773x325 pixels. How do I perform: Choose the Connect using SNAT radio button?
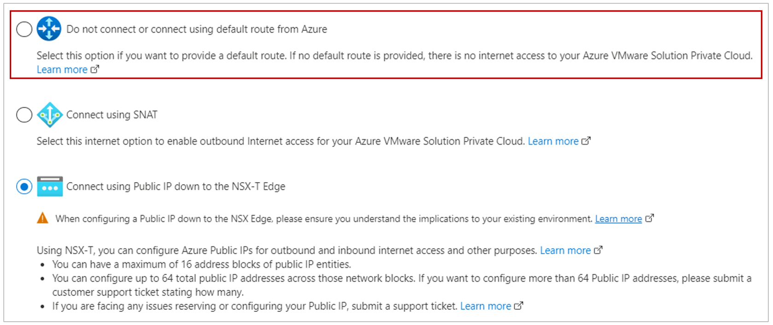[24, 115]
